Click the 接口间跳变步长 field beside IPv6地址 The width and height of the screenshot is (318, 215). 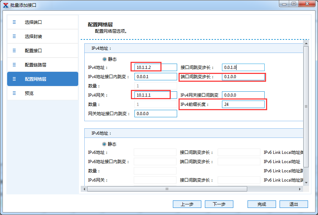pyautogui.click(x=239, y=152)
